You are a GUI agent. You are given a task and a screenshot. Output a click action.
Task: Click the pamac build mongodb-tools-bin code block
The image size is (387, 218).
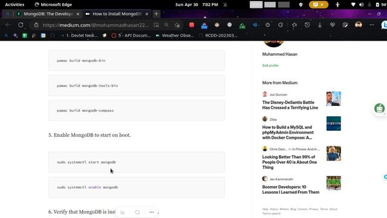pyautogui.click(x=137, y=86)
